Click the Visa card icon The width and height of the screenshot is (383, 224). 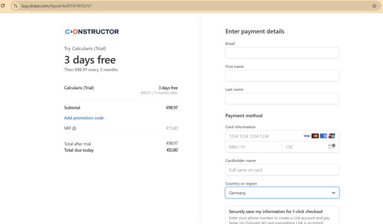(x=307, y=136)
